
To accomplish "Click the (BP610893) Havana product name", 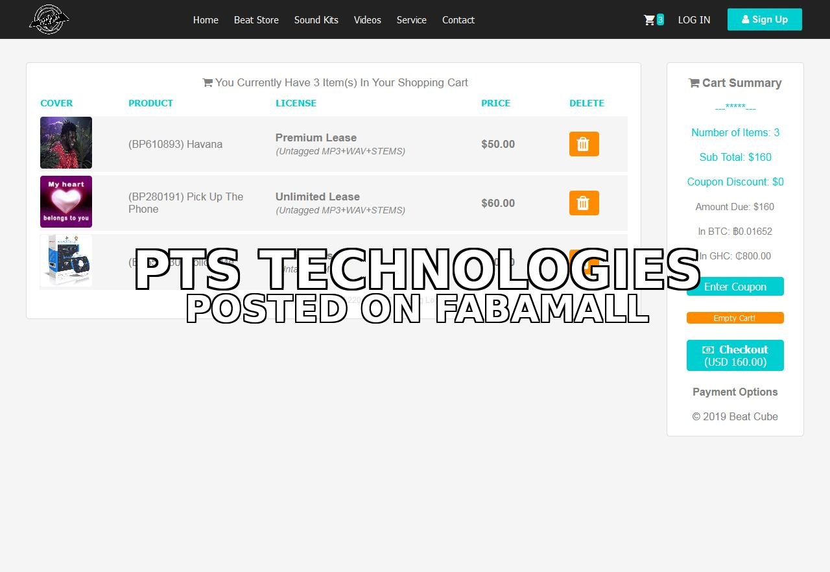I will click(x=175, y=144).
